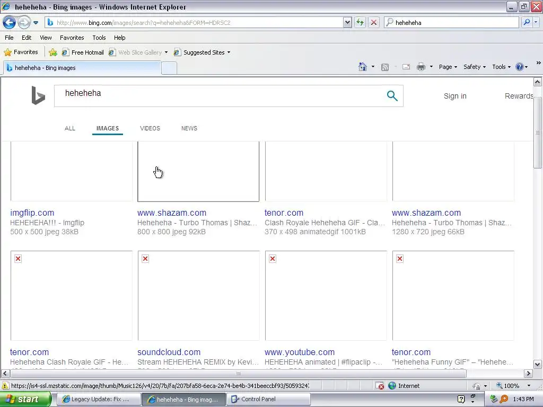The height and width of the screenshot is (407, 543).
Task: Open the Favorites center star button
Action: (x=21, y=52)
